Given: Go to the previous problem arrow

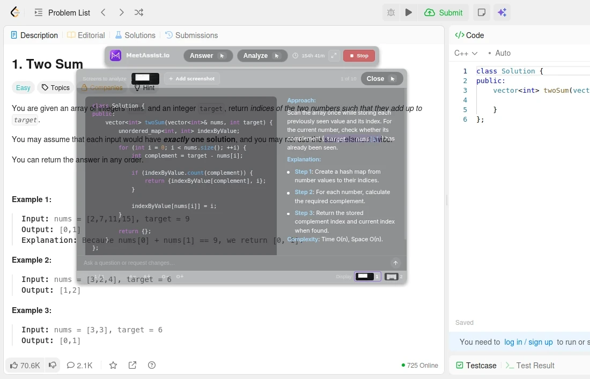Looking at the screenshot, I should (x=103, y=12).
